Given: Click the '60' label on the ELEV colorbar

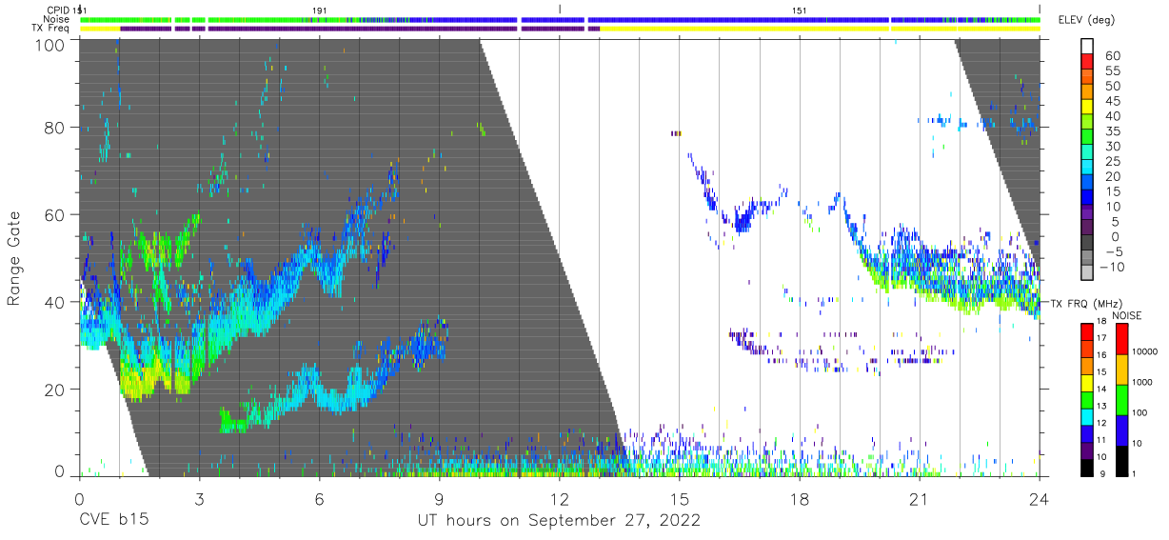Looking at the screenshot, I should [1113, 55].
